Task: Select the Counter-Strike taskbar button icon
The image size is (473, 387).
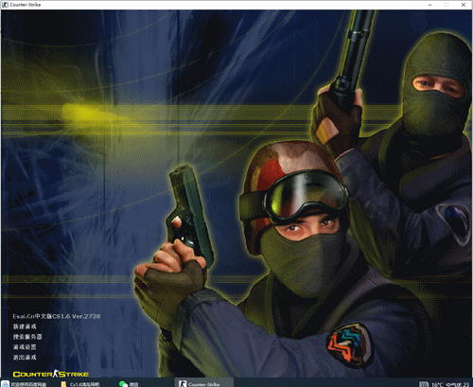Action: click(183, 383)
